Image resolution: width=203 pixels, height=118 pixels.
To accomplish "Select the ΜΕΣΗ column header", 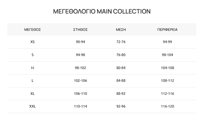I will [x=121, y=30].
